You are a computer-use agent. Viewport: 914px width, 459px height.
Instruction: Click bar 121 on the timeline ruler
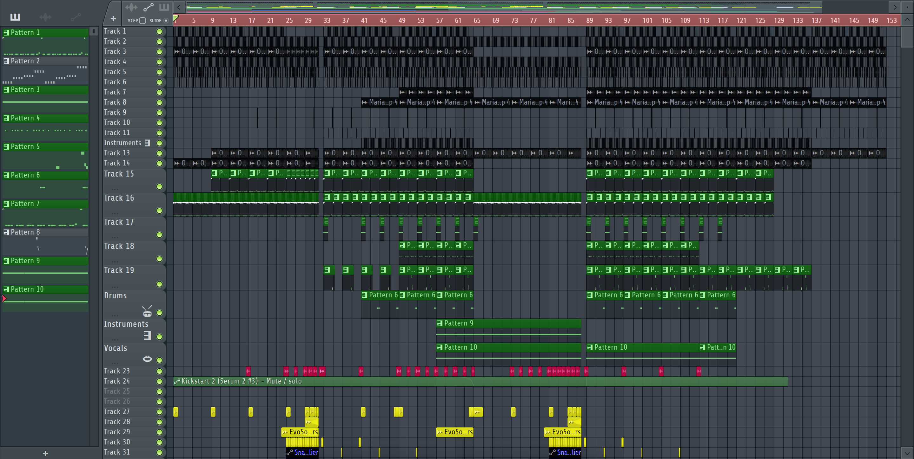(x=741, y=21)
